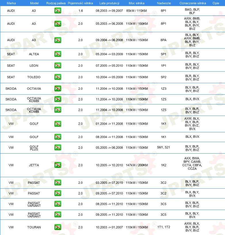Click the Nadwozie column header
Image resolution: width=225 pixels, height=235 pixels.
click(164, 3)
